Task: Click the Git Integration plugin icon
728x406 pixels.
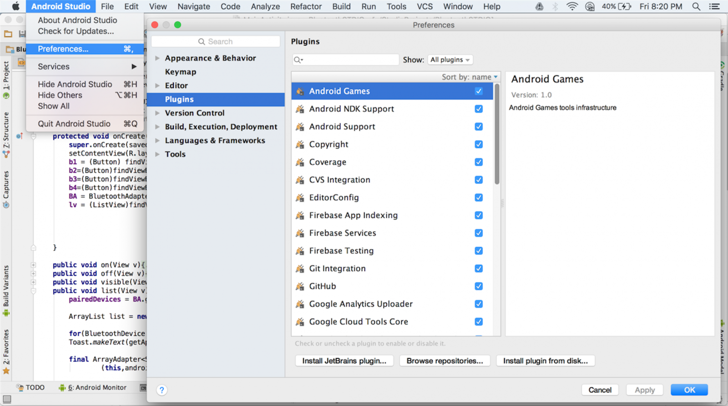Action: point(300,268)
